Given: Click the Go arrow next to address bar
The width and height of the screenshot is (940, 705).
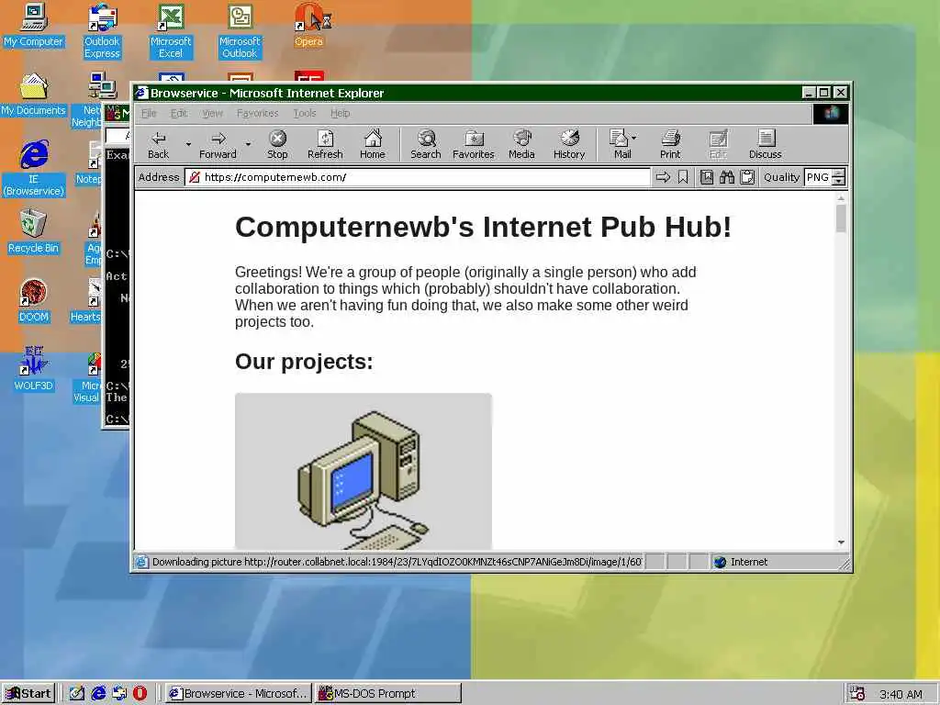Looking at the screenshot, I should point(663,177).
